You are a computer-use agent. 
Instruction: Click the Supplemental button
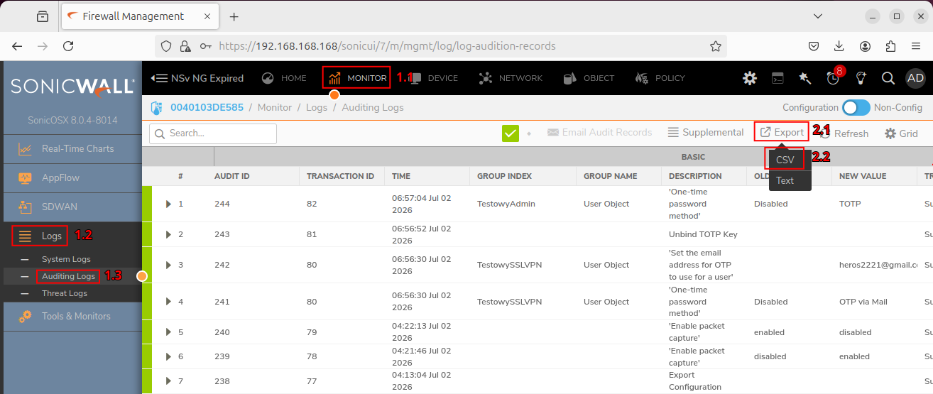(x=706, y=133)
